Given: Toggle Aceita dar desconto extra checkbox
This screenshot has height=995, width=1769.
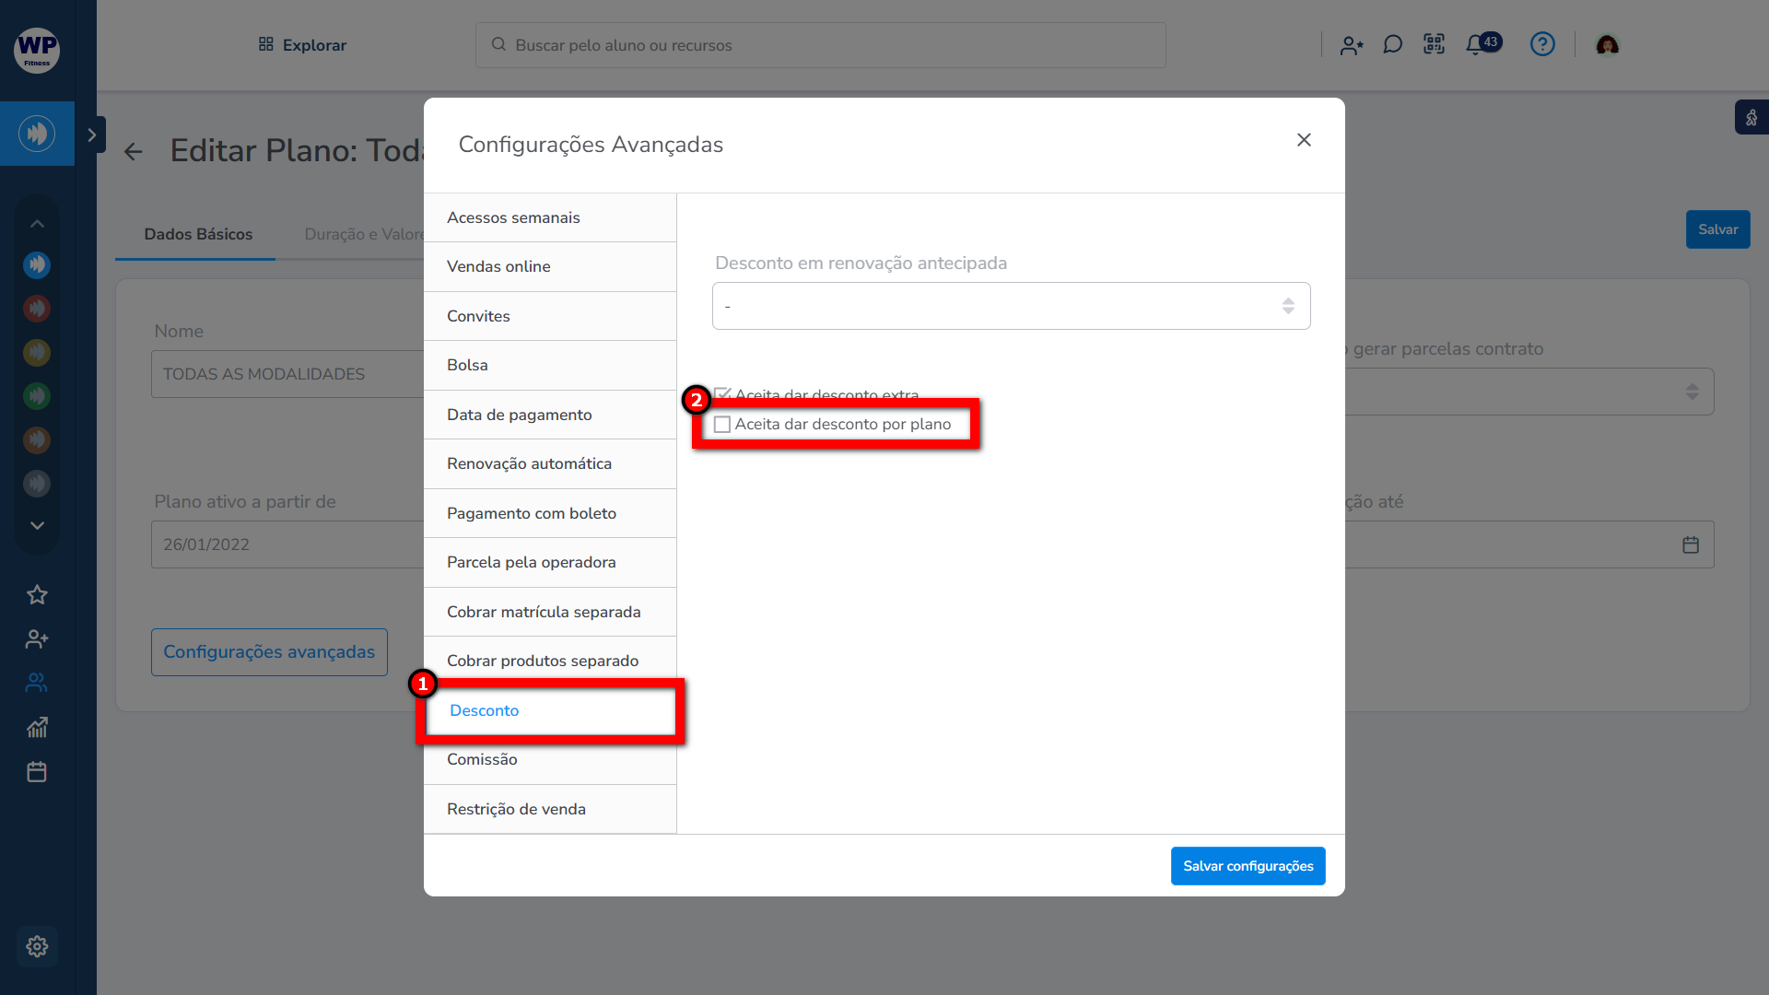Looking at the screenshot, I should pyautogui.click(x=722, y=394).
